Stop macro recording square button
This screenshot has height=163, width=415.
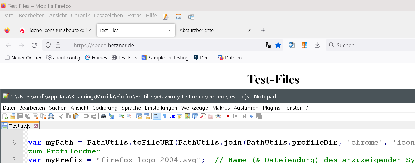[x=236, y=116]
